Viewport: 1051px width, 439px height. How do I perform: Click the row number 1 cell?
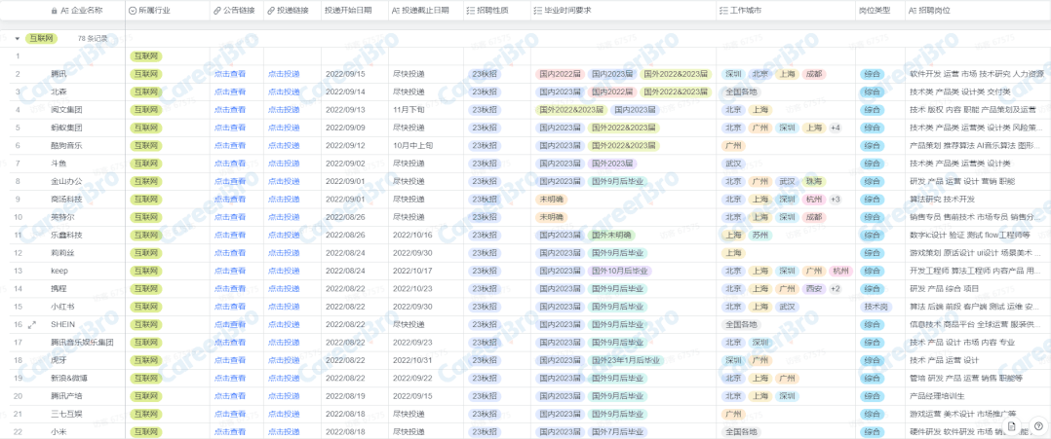point(19,55)
